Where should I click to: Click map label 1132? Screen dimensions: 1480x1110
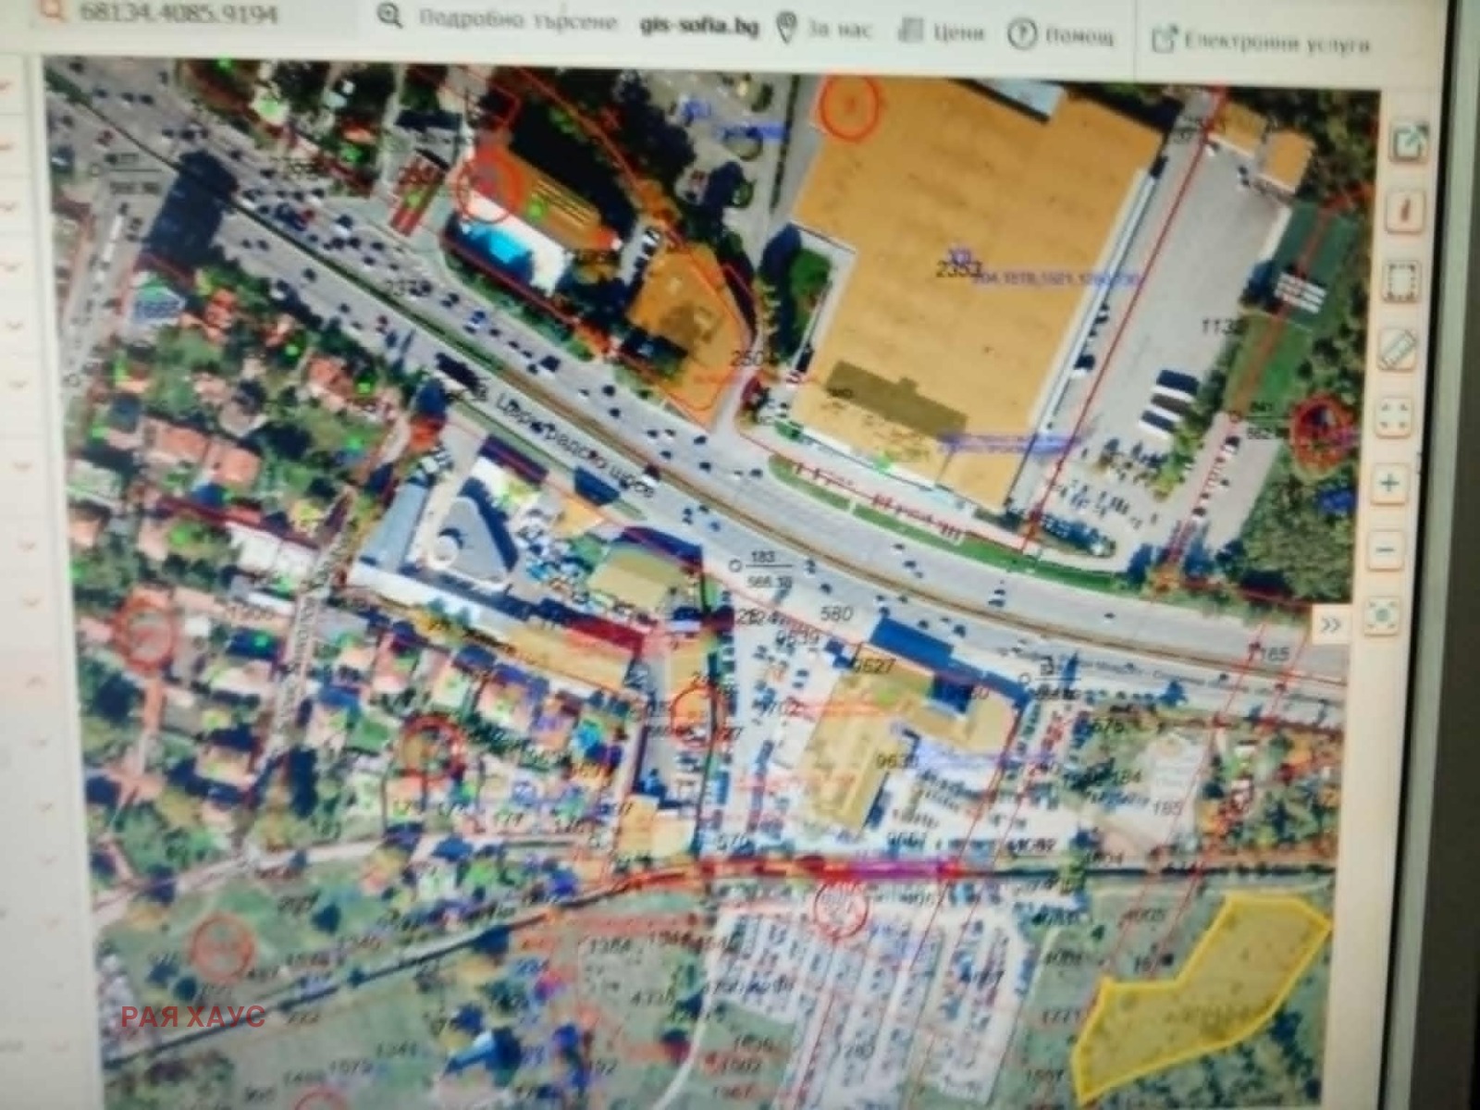pyautogui.click(x=1222, y=327)
